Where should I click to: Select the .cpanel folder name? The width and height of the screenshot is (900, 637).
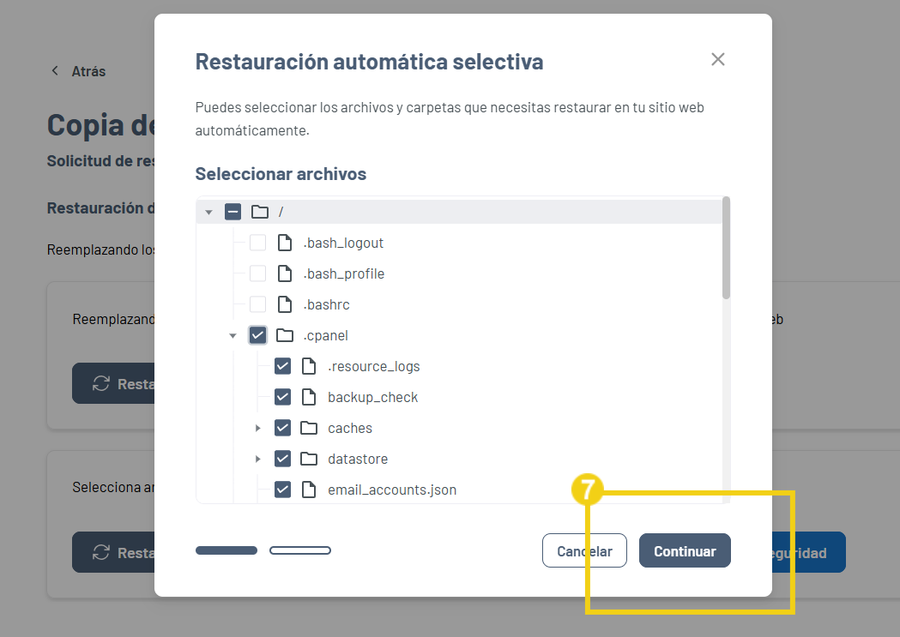coord(325,335)
